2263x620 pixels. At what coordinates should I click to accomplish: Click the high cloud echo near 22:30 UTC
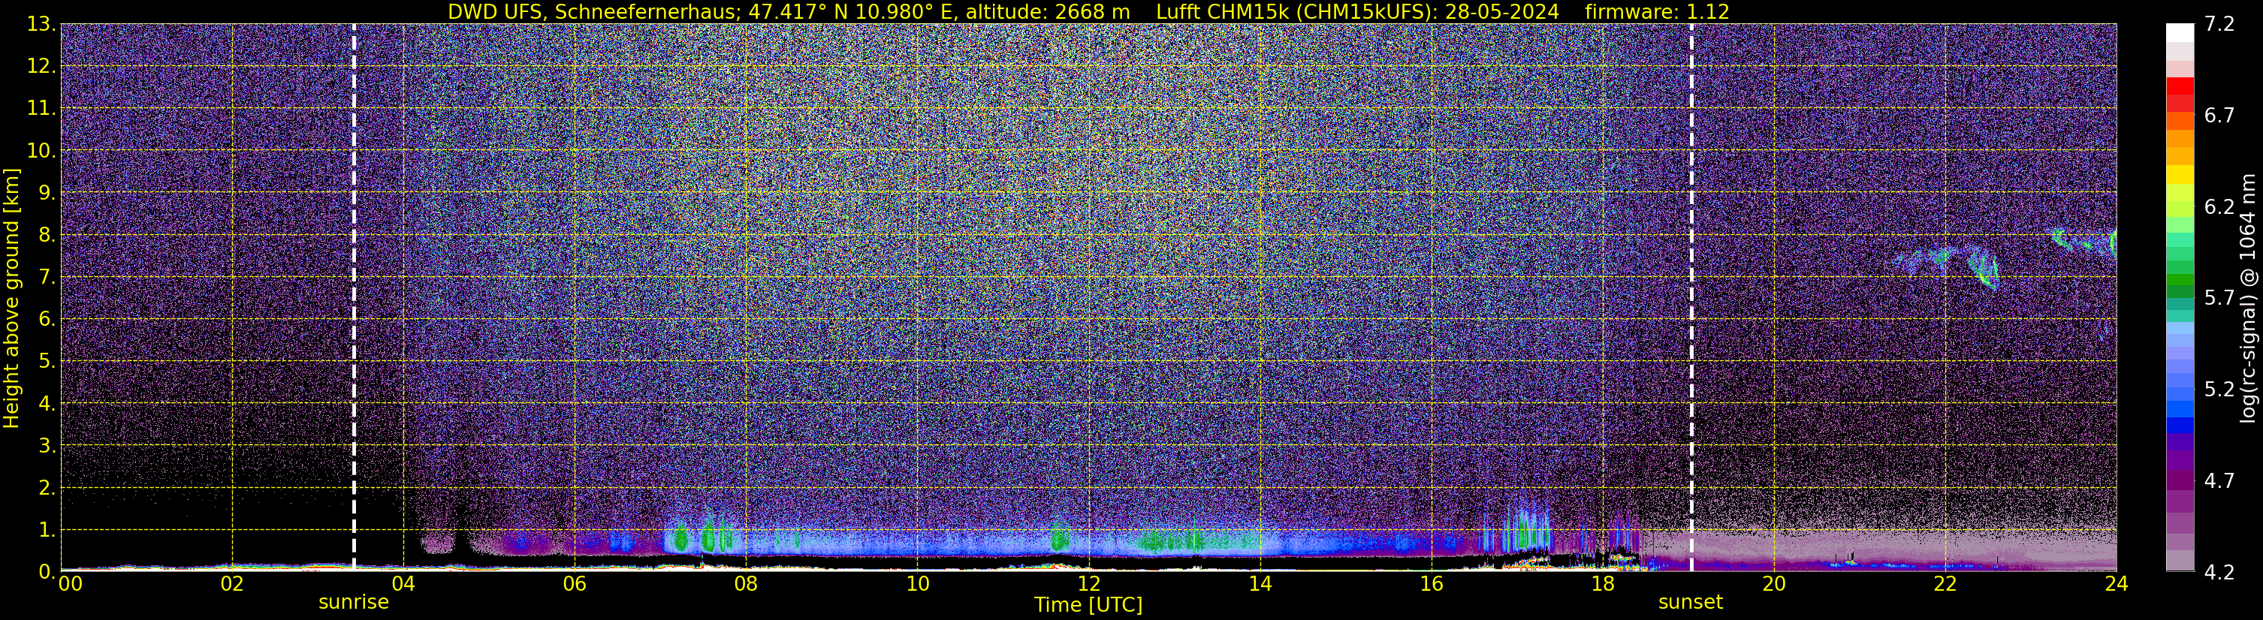click(x=1983, y=267)
